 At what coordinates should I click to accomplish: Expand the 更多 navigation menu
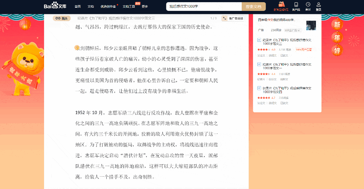[145, 7]
